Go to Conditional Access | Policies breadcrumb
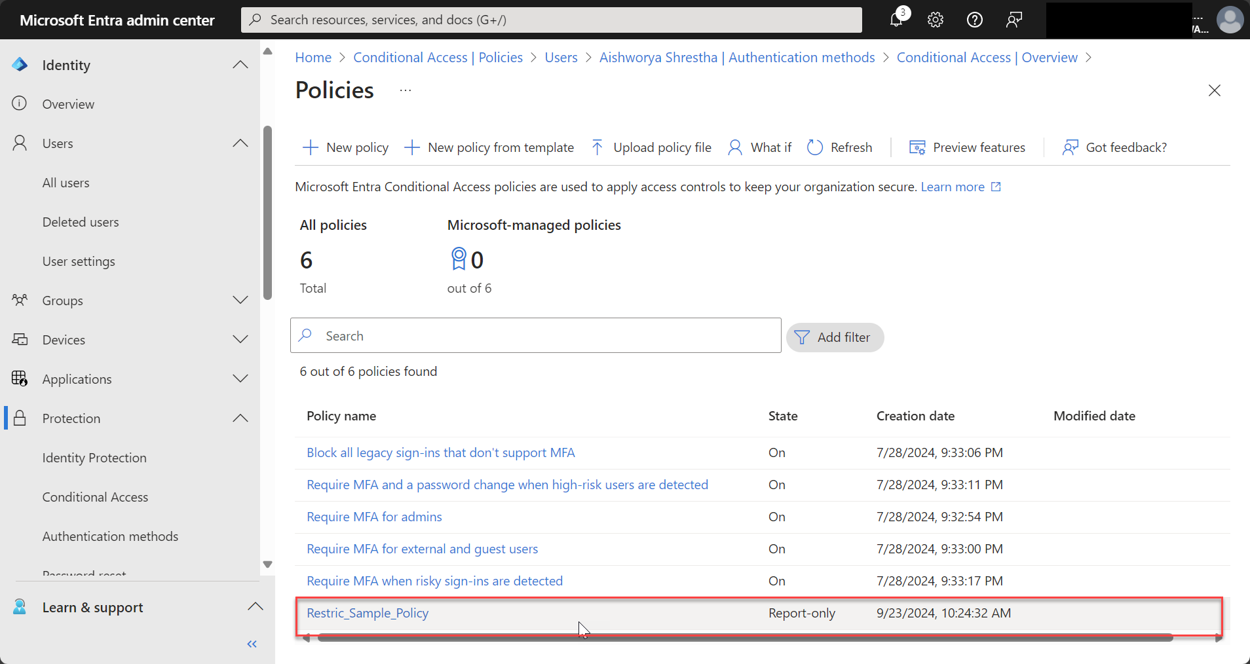This screenshot has width=1250, height=664. coord(438,58)
